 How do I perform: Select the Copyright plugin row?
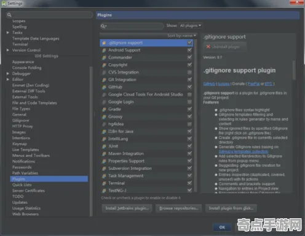click(147, 65)
